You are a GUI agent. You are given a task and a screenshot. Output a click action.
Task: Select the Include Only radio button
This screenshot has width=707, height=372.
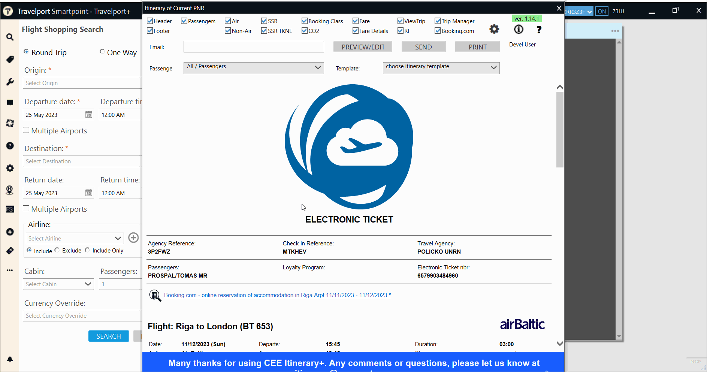(87, 250)
